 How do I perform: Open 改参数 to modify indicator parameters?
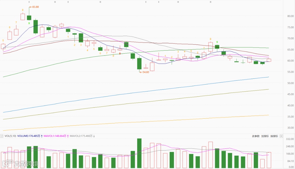coord(256,136)
